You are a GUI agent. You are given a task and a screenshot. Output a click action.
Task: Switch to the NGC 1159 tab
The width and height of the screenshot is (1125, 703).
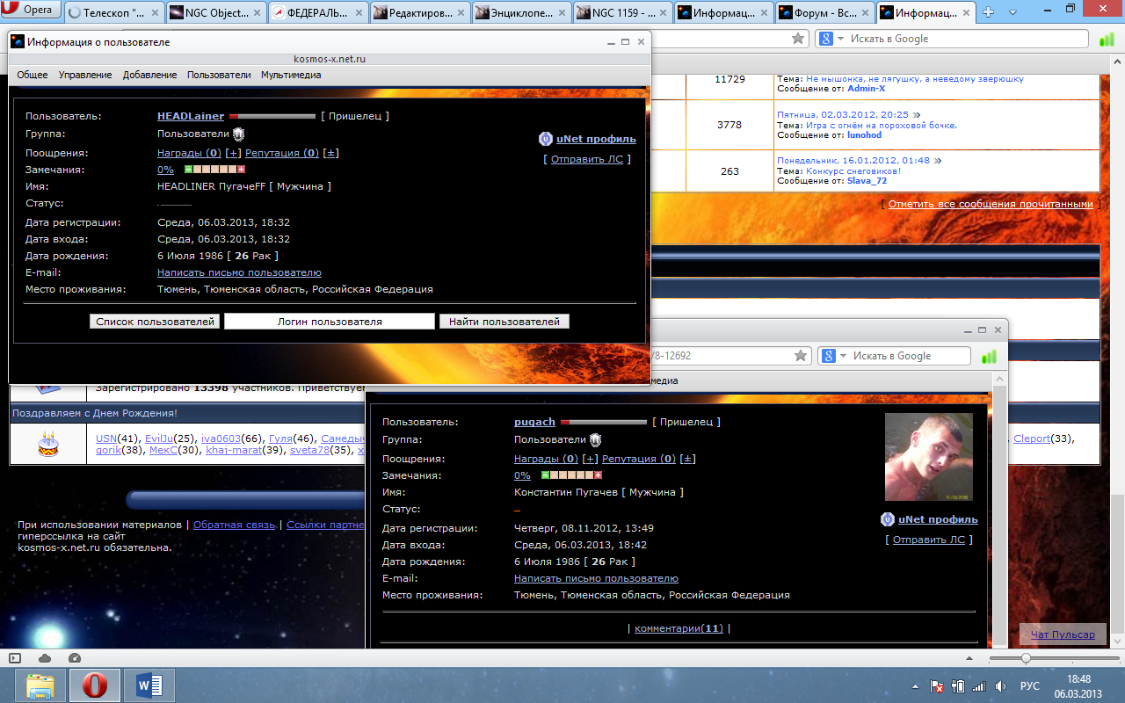pos(622,12)
